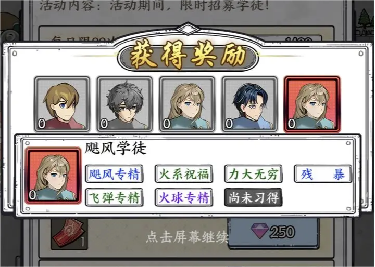The width and height of the screenshot is (375, 267).
Task: Select the brown-haired apprentice portrait in red
Action: (62, 104)
